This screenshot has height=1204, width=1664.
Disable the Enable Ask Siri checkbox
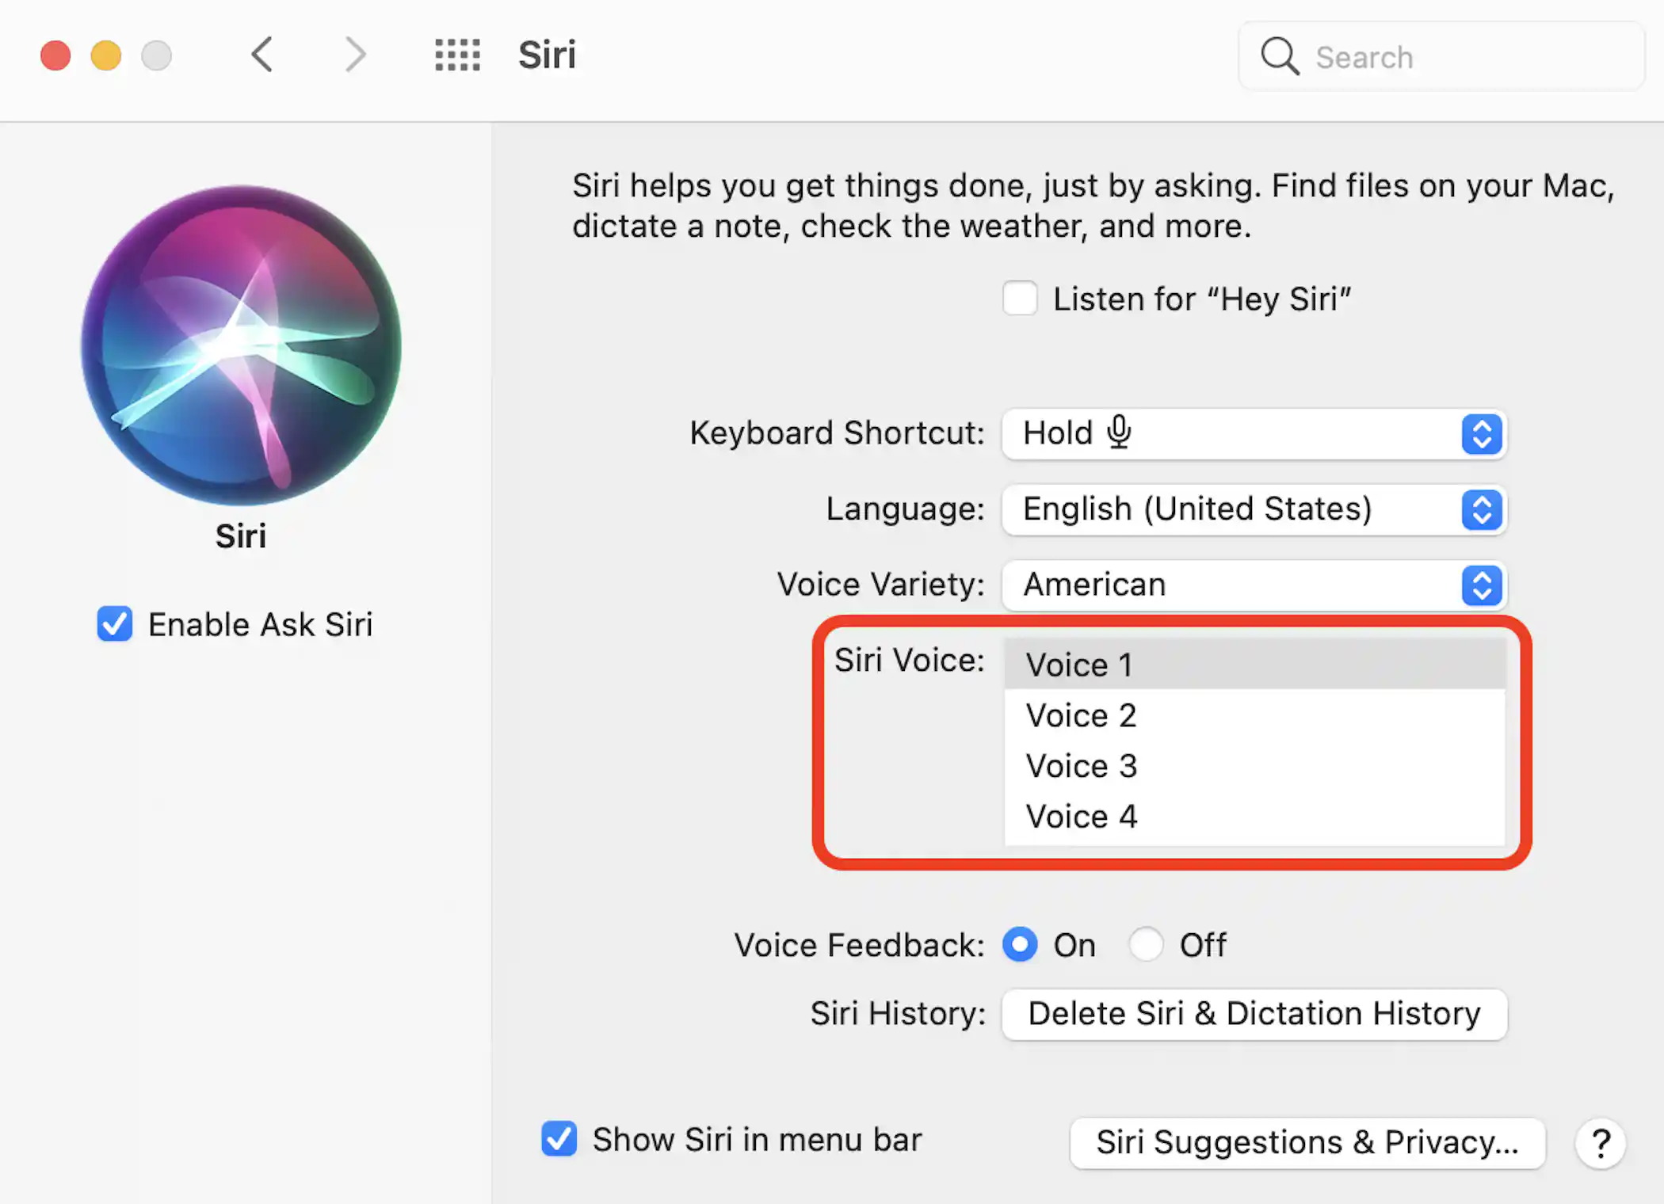[x=114, y=624]
